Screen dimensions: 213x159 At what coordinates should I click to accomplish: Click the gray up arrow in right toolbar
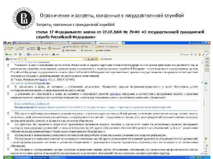tap(192, 54)
